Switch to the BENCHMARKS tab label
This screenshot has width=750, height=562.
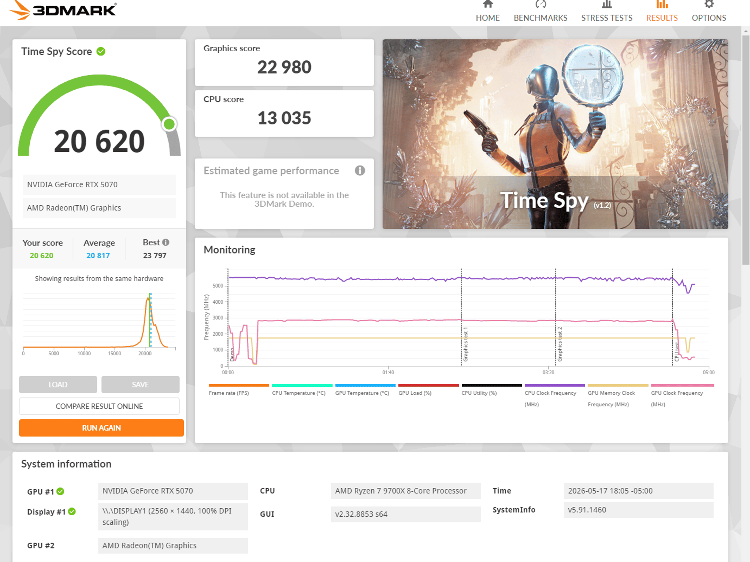point(541,18)
